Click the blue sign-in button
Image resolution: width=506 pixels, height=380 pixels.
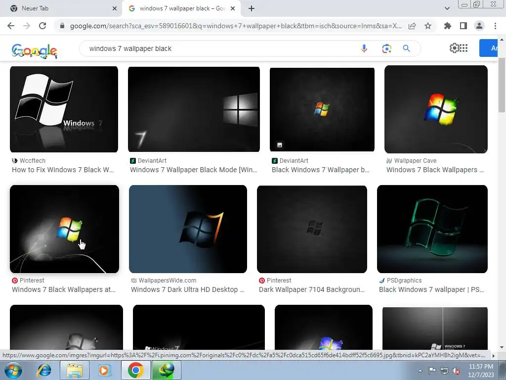488,48
